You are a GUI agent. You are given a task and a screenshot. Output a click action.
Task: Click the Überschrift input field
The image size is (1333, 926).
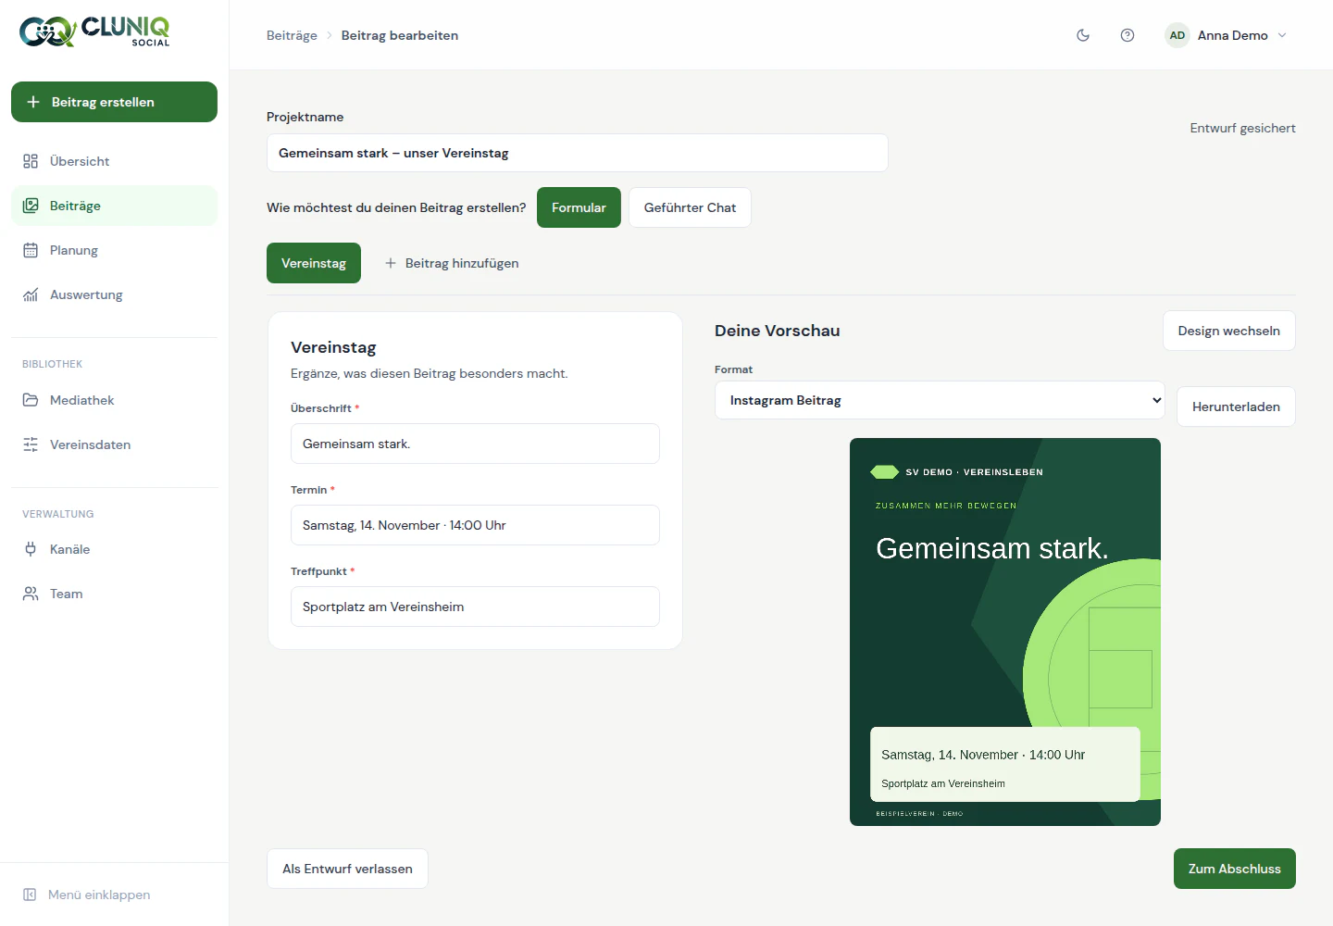click(475, 444)
